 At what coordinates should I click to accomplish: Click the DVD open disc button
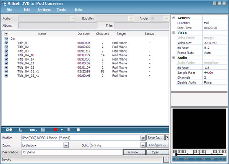9,130
